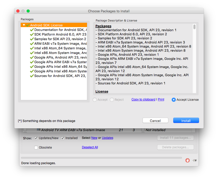Click checkmark beside Sources for Android SDK
218x179 pixels.
pos(32,76)
